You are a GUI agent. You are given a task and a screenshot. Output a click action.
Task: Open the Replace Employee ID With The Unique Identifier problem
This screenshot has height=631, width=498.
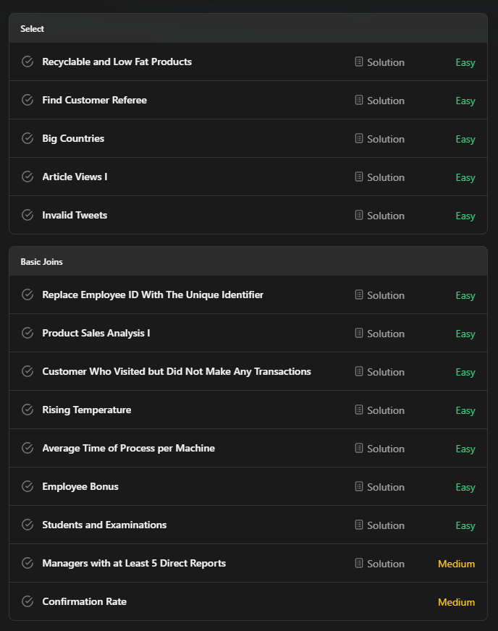tap(153, 295)
